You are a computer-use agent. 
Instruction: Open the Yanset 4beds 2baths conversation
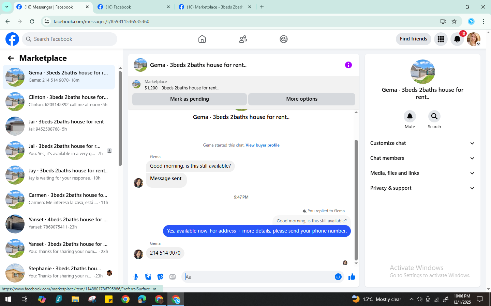click(59, 224)
